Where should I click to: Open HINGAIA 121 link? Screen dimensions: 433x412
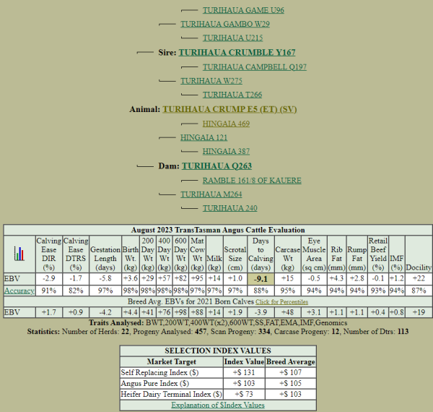tap(204, 137)
